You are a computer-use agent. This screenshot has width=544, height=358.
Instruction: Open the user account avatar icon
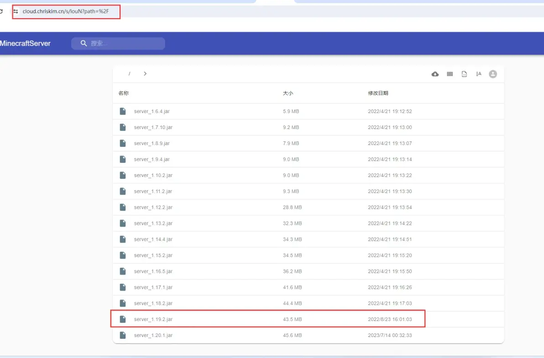tap(492, 74)
